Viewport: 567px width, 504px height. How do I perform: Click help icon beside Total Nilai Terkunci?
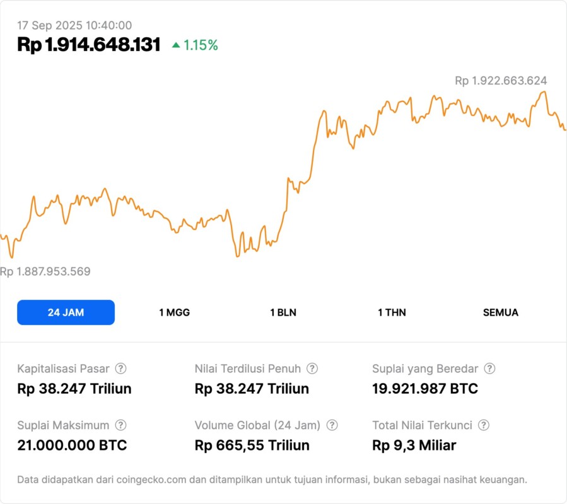484,425
